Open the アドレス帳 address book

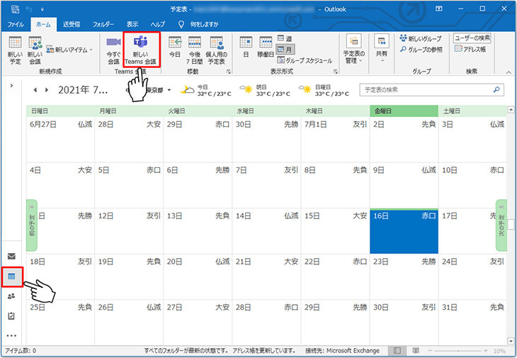click(470, 49)
